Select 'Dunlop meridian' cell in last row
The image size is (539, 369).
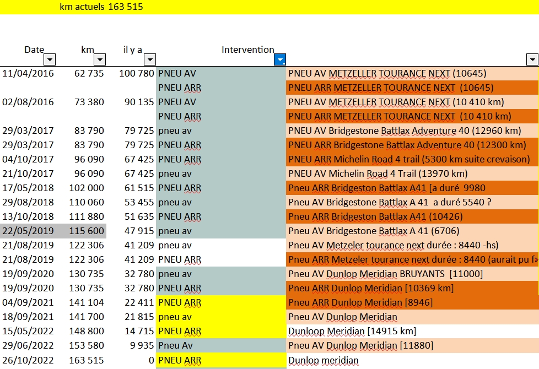pos(412,360)
